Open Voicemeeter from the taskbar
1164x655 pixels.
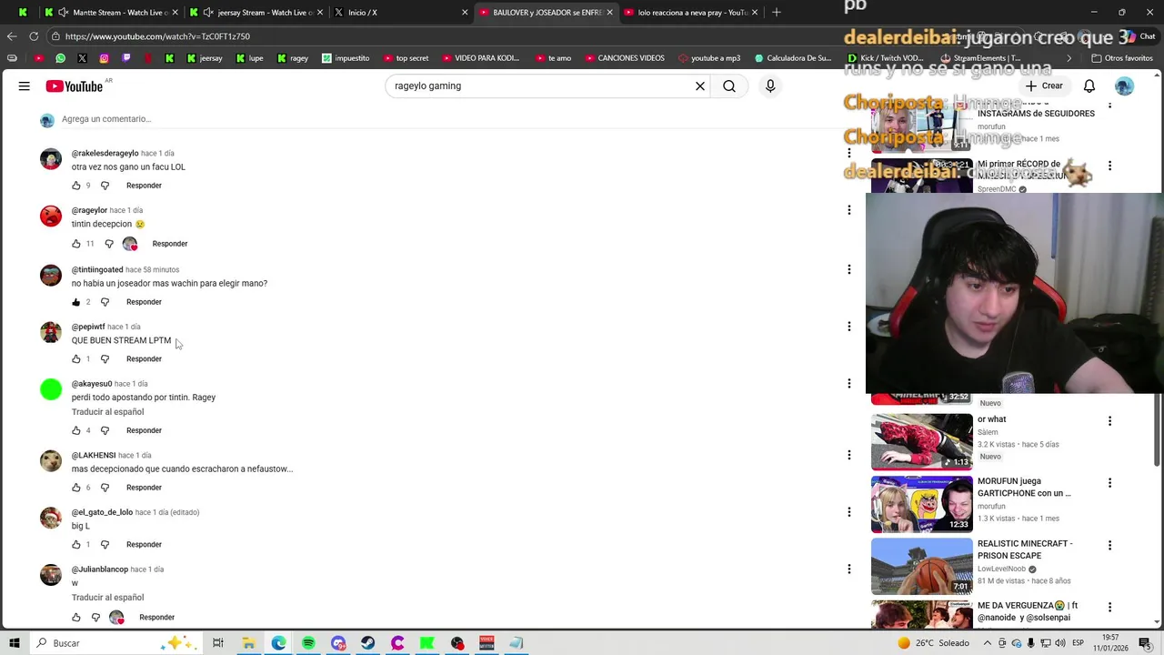point(487,643)
